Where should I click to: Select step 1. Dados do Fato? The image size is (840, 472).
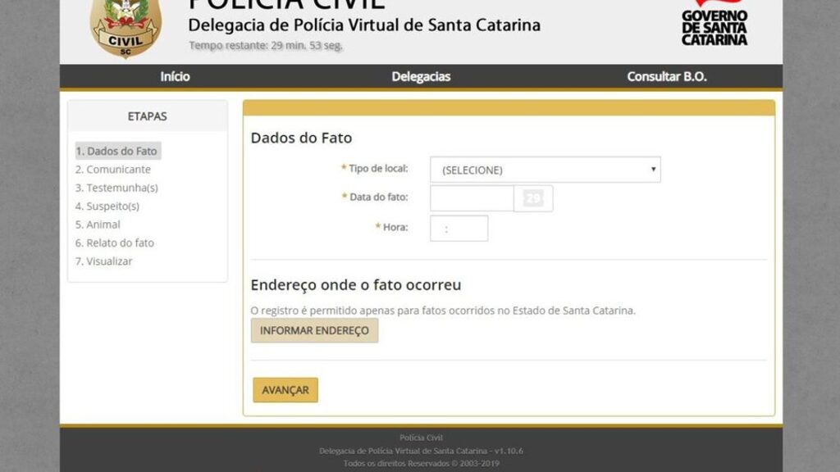(x=116, y=151)
